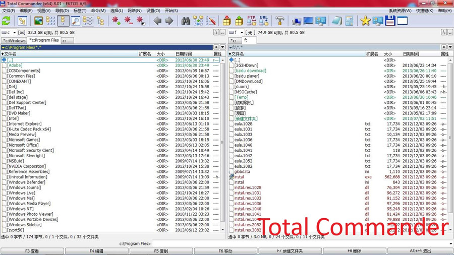This screenshot has height=255, width=454.
Task: Open the 快捷键(K) menu
Action: [x=425, y=11]
